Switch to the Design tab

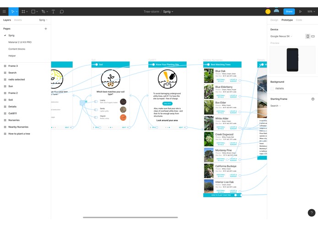tap(274, 20)
